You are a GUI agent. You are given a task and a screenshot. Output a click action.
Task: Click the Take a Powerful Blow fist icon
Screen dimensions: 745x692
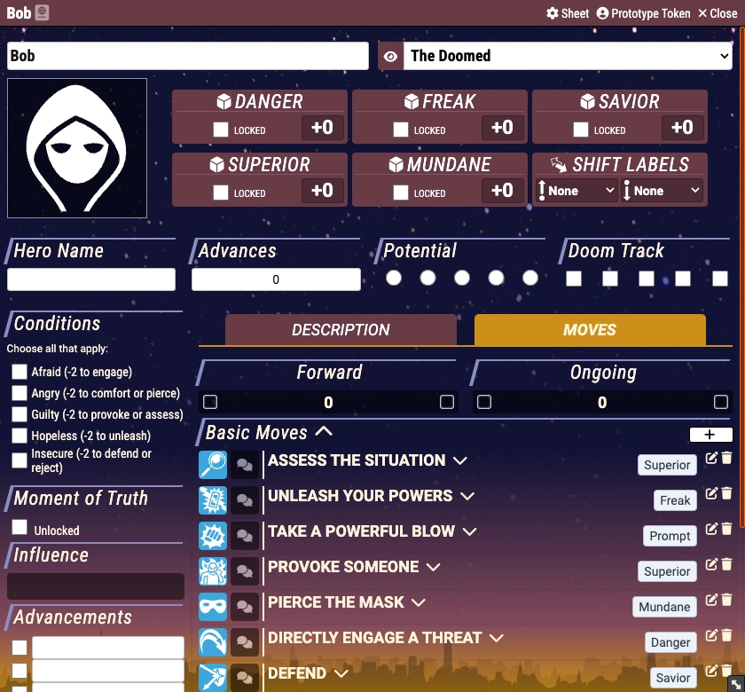pos(212,536)
